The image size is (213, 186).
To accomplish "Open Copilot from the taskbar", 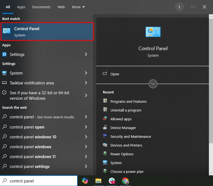I will click(85, 181).
